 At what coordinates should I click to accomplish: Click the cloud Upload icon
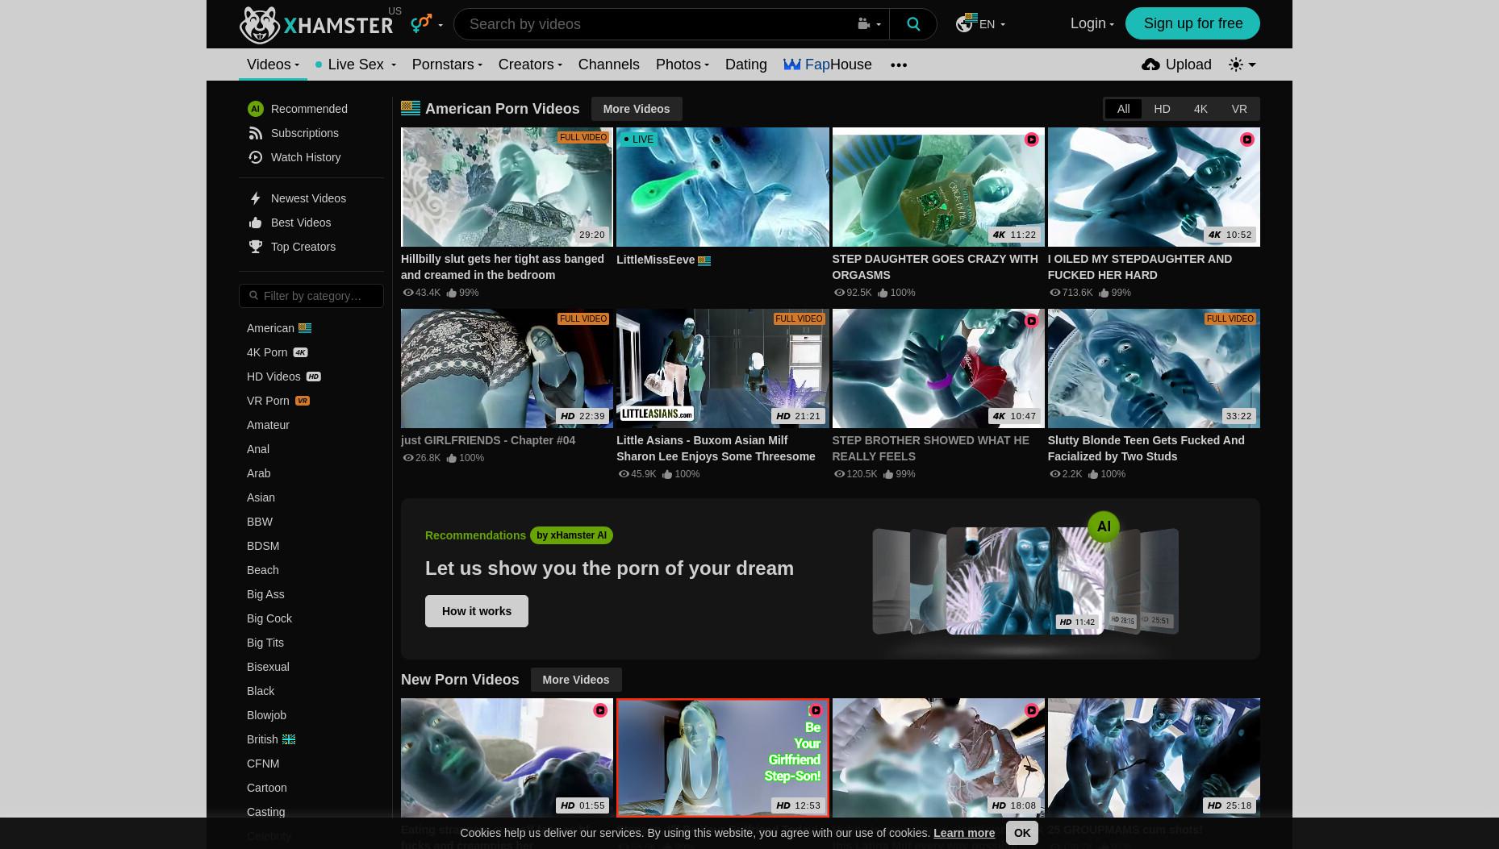(x=1150, y=65)
